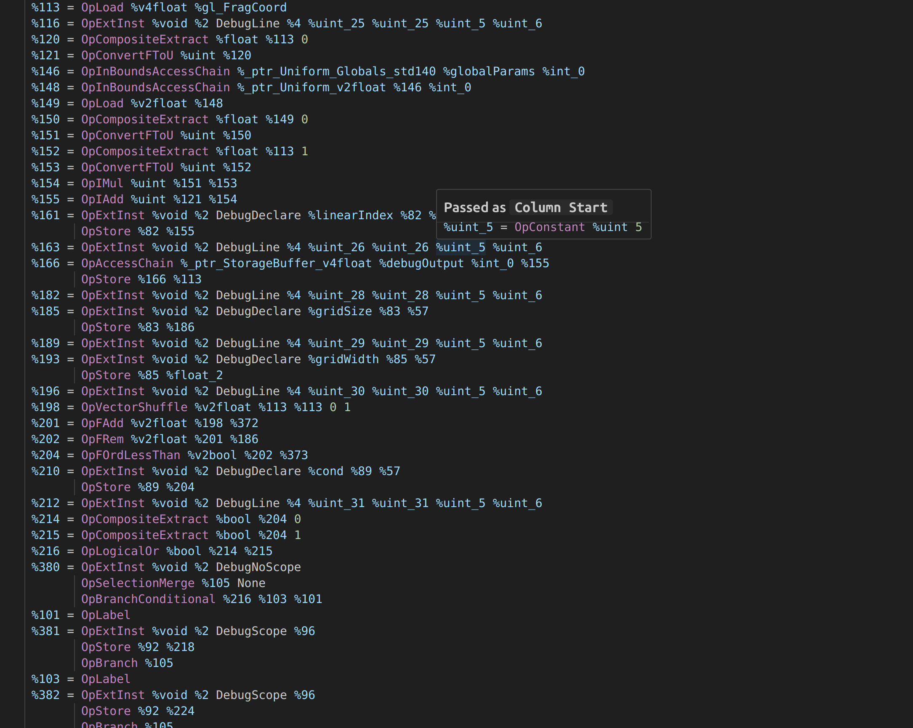This screenshot has height=728, width=913.
Task: Click %float_2 in the 'OpStore %85' line
Action: (x=195, y=375)
